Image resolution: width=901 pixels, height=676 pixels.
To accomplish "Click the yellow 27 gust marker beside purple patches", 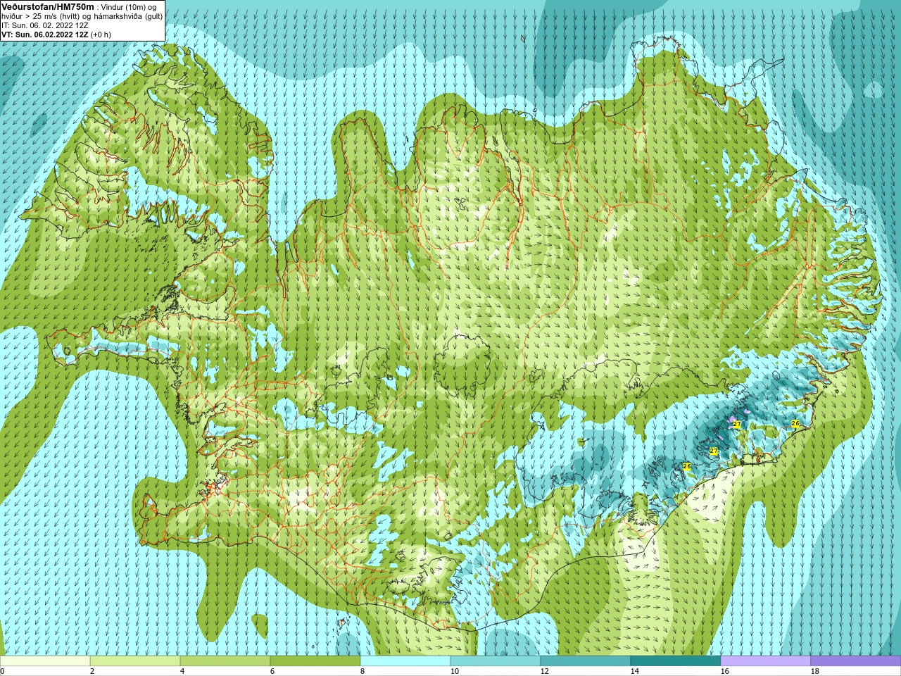I will coord(737,424).
